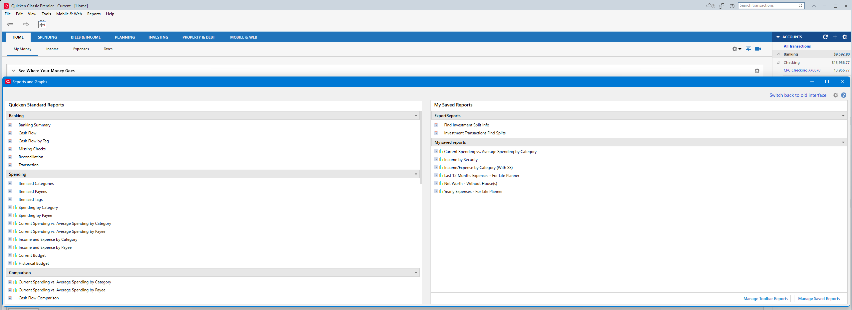Open the Reports menu

[94, 14]
